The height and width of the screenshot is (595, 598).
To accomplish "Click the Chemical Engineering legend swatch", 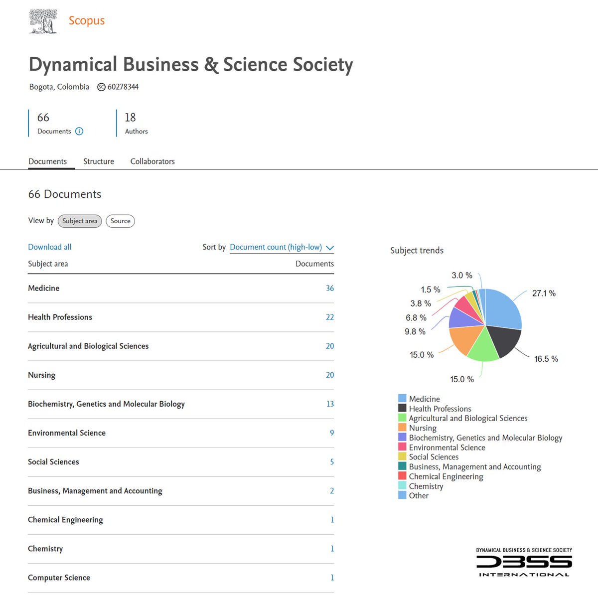I will (x=402, y=475).
